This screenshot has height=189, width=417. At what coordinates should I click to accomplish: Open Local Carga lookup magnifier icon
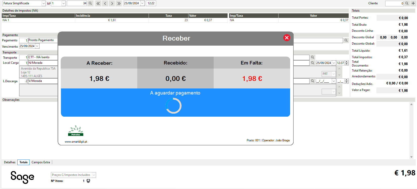pyautogui.click(x=313, y=63)
